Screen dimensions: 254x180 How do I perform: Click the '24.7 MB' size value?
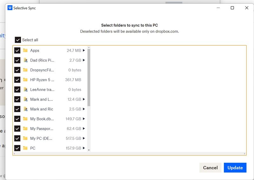(x=74, y=50)
